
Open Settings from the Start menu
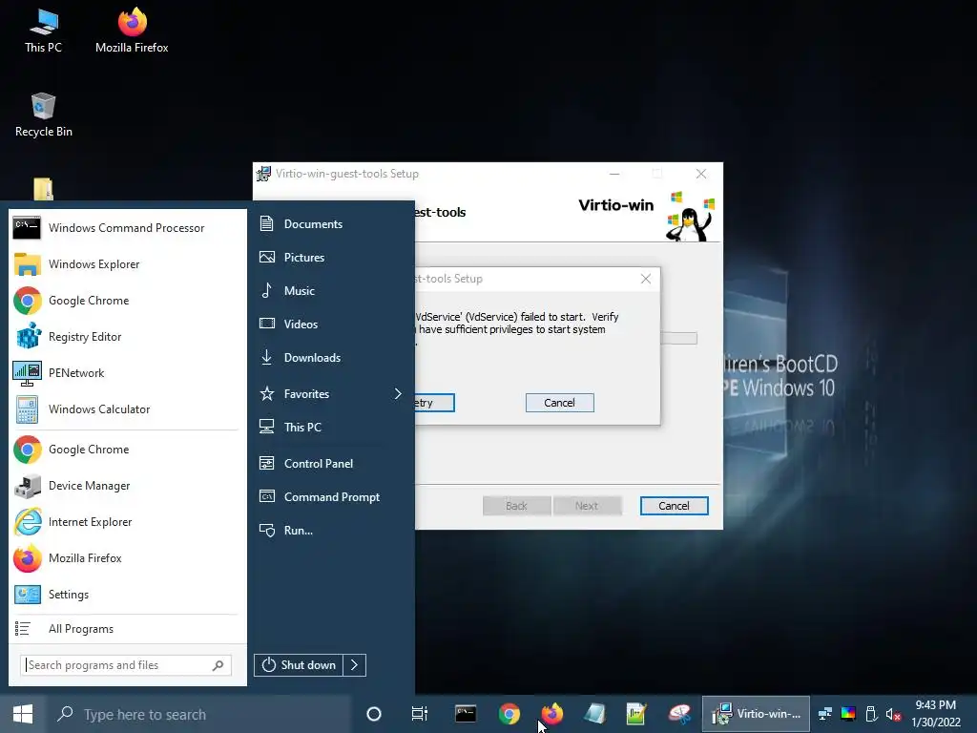coord(127,595)
